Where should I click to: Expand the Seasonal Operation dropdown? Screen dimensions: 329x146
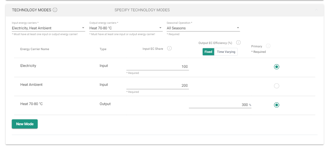tap(203, 28)
